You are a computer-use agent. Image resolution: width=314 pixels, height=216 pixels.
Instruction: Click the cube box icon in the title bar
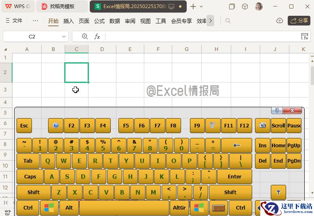point(245,6)
